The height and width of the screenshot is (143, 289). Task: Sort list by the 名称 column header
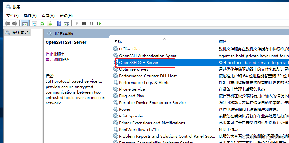tap(118, 41)
